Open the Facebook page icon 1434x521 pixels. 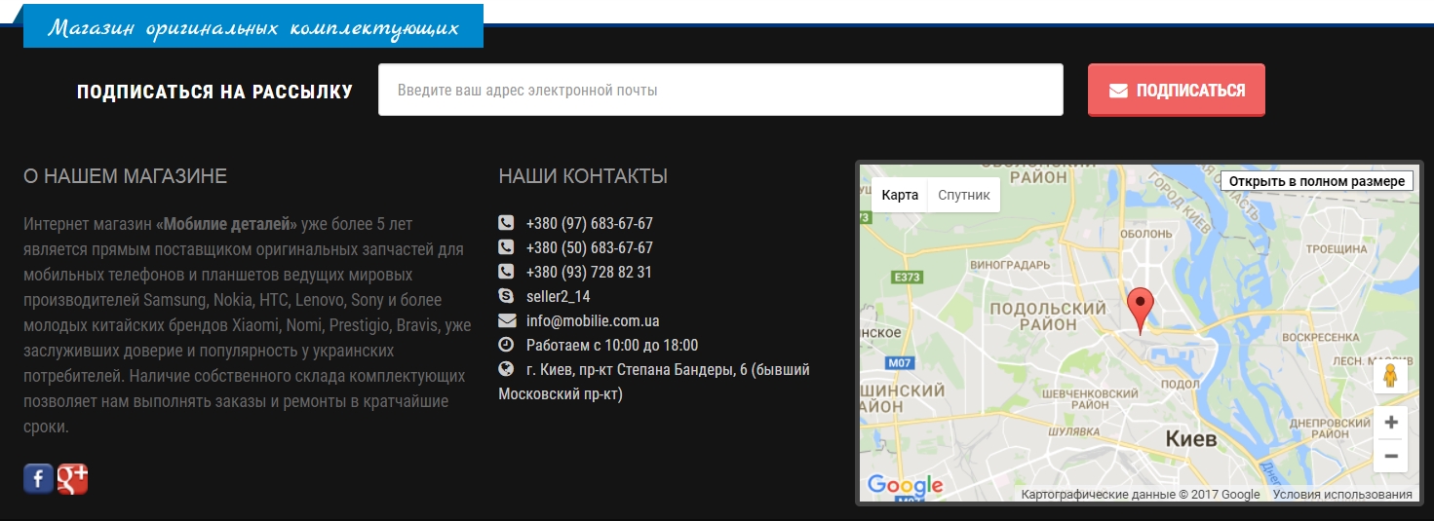[x=38, y=478]
